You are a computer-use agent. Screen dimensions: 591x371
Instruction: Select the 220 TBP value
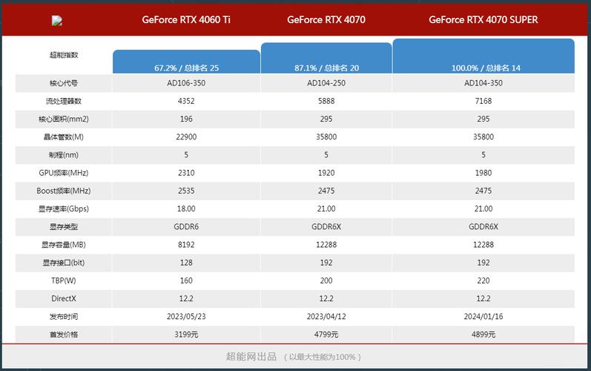point(483,280)
